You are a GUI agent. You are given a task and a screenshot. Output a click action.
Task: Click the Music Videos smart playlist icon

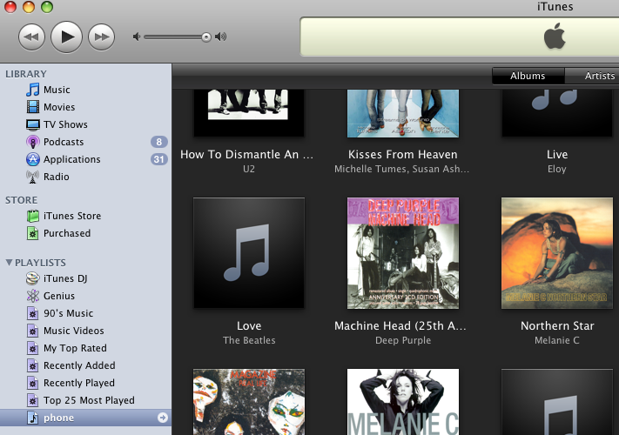tap(33, 331)
